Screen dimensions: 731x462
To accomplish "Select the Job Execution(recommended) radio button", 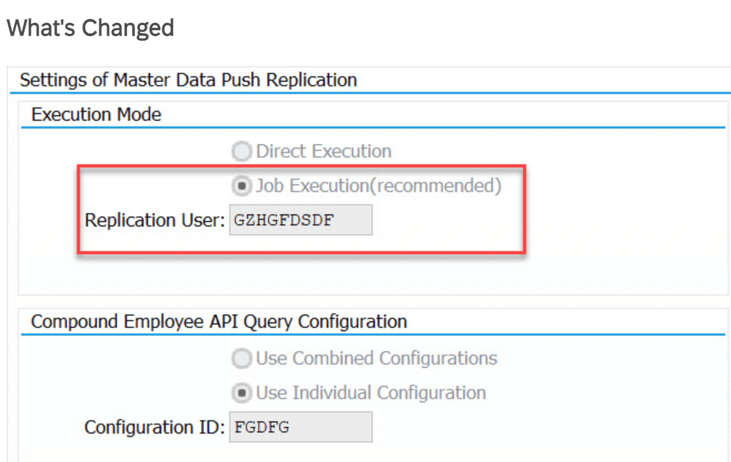I will pos(242,186).
